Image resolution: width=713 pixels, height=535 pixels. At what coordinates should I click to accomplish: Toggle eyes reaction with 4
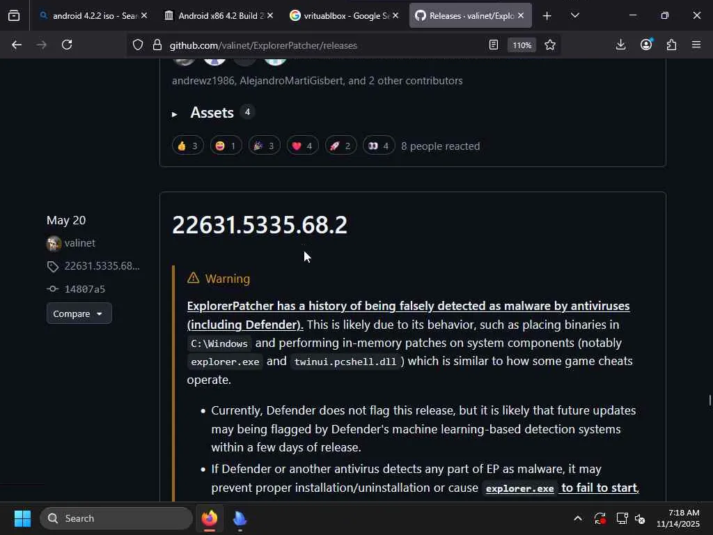tap(379, 146)
